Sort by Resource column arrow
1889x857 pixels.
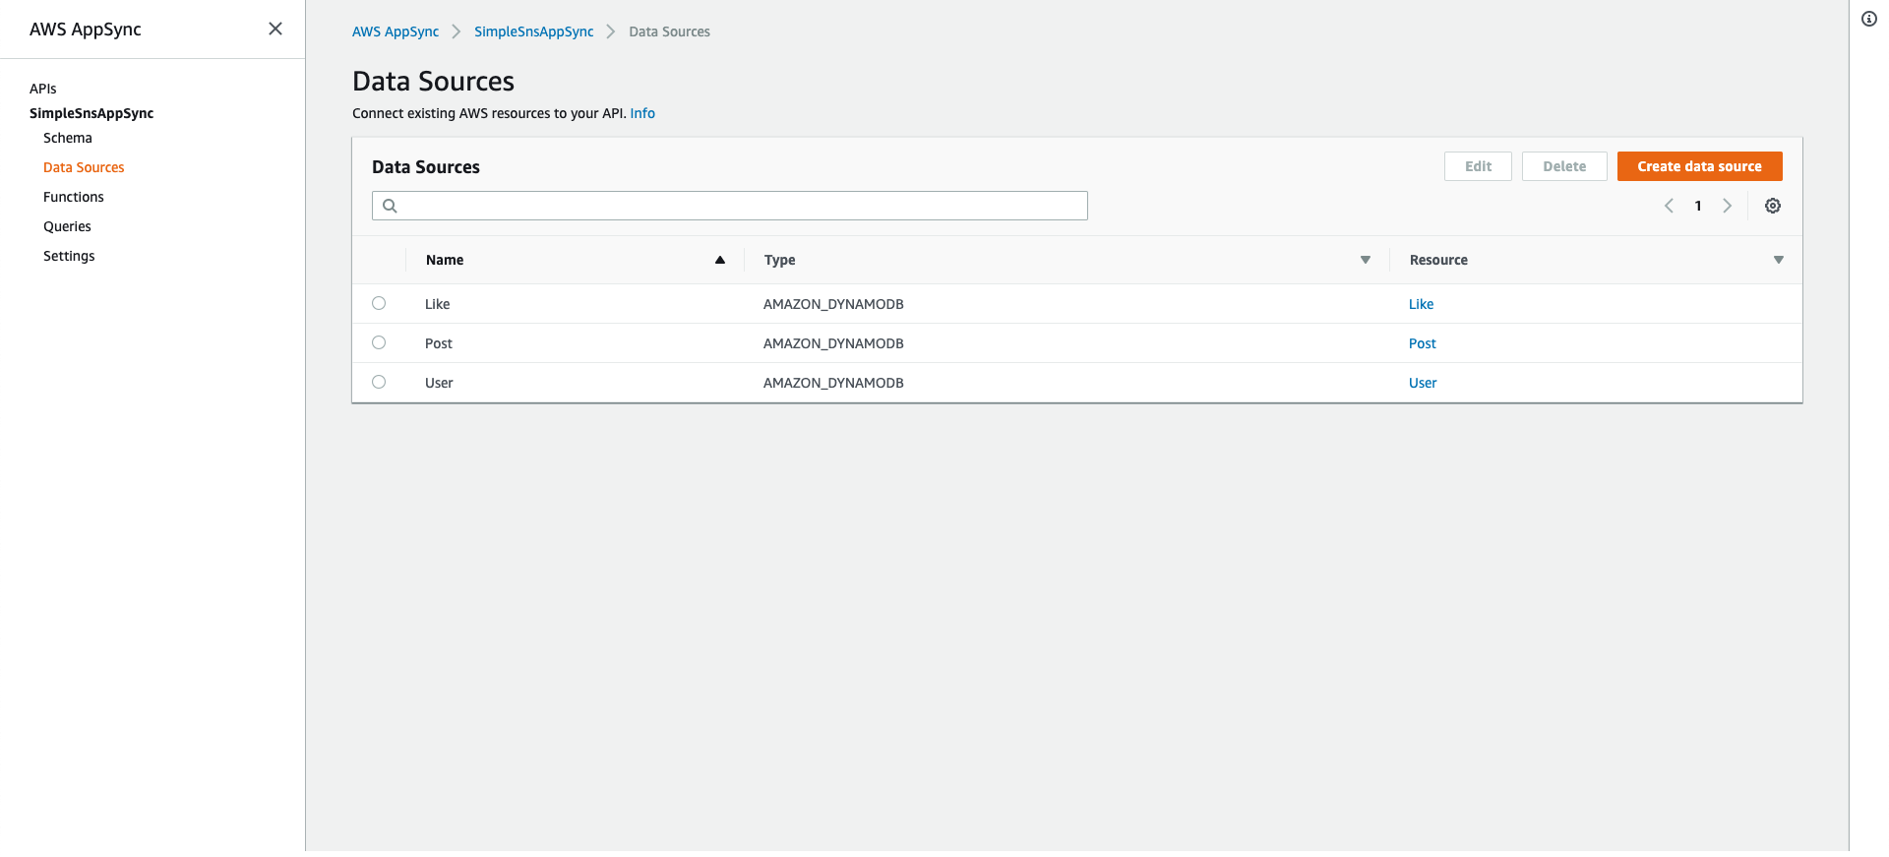point(1779,260)
